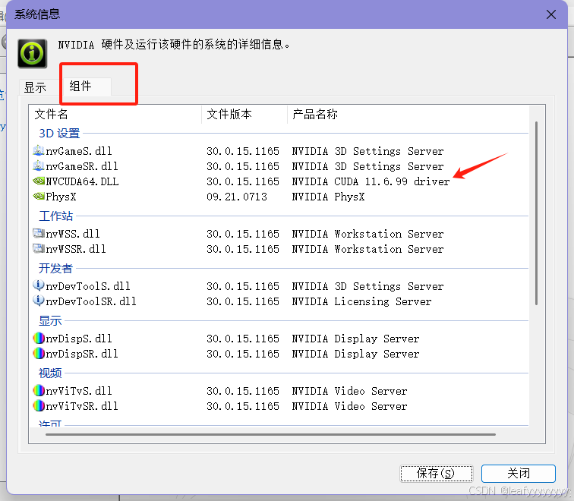Click the nvViTvS.dll rainbow icon
The height and width of the screenshot is (501, 574).
[x=39, y=390]
